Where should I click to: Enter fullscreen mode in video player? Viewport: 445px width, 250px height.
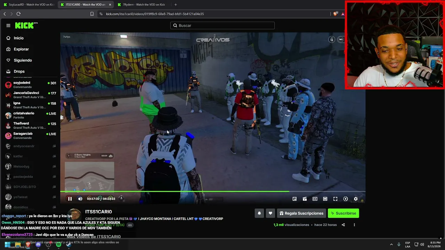335,199
